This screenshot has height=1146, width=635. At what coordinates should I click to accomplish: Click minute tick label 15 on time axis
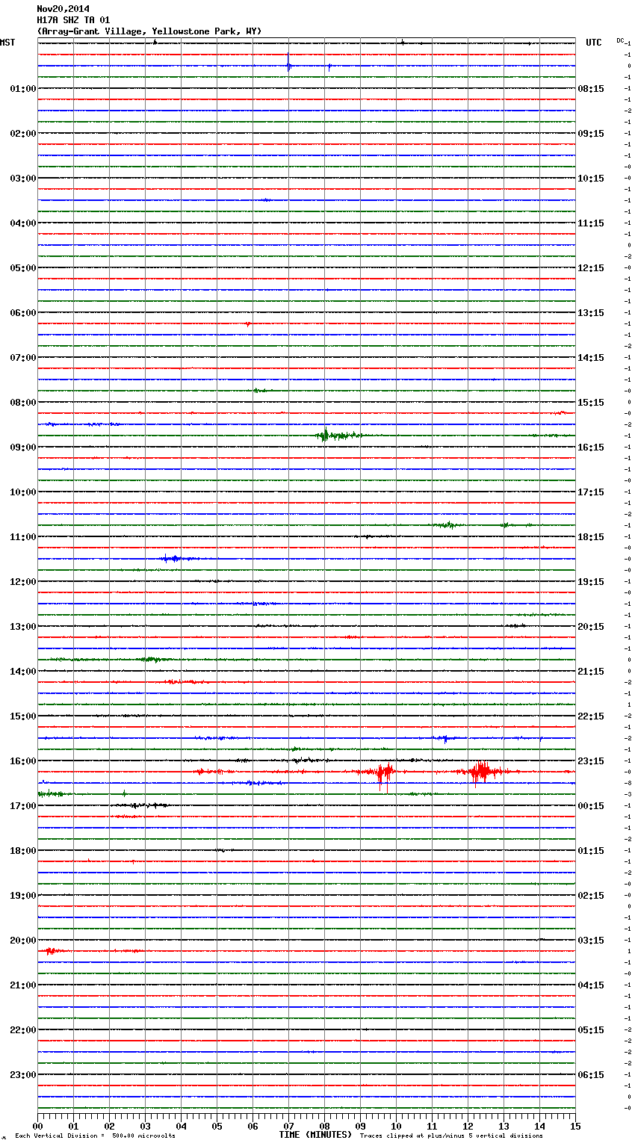pyautogui.click(x=575, y=1126)
